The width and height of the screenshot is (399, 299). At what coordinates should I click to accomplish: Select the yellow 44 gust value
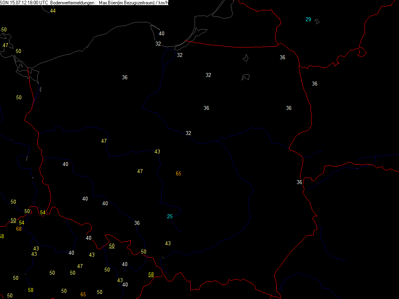click(53, 11)
